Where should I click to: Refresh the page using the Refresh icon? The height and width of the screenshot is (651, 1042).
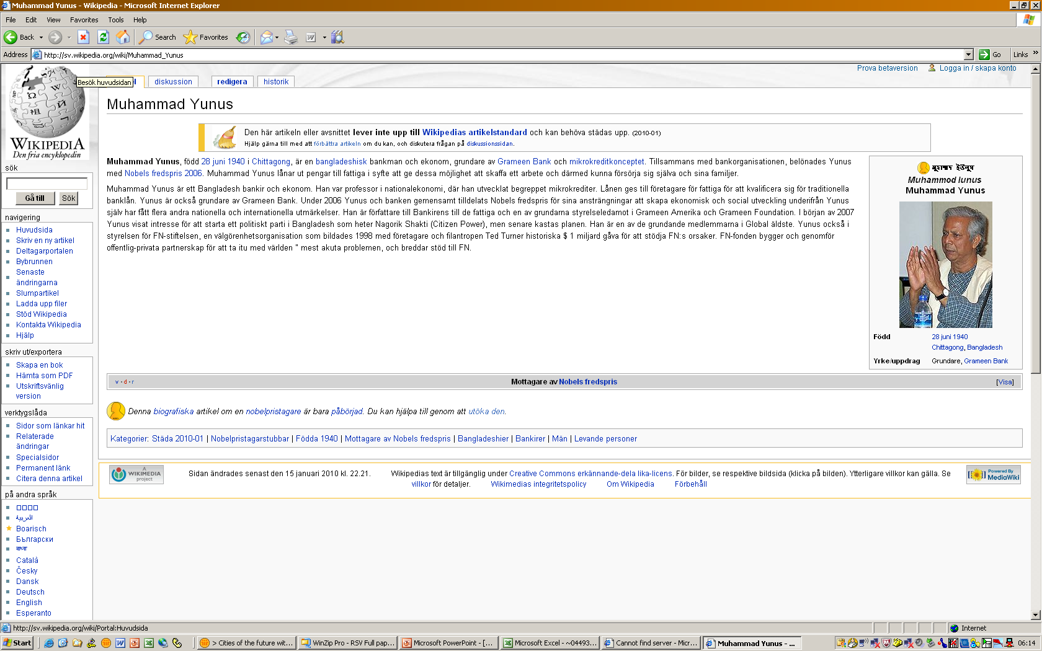pos(103,37)
